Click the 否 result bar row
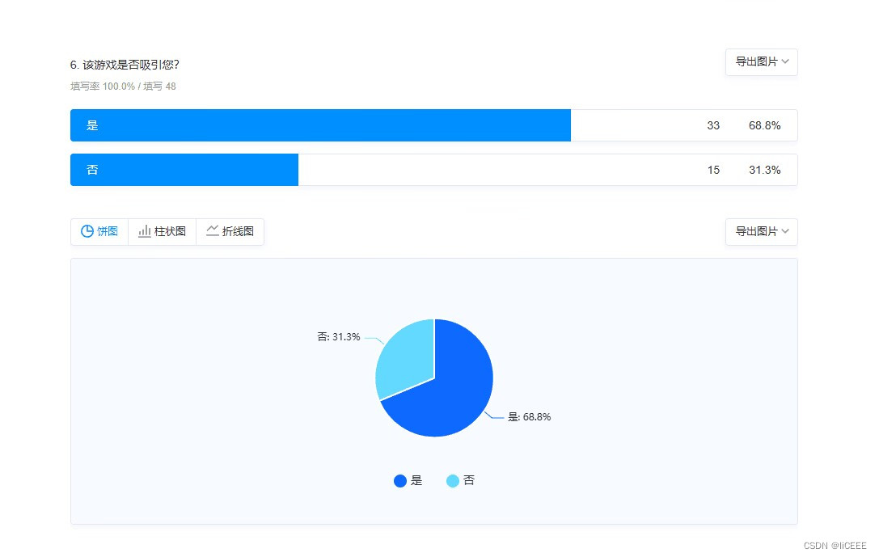 click(x=434, y=170)
